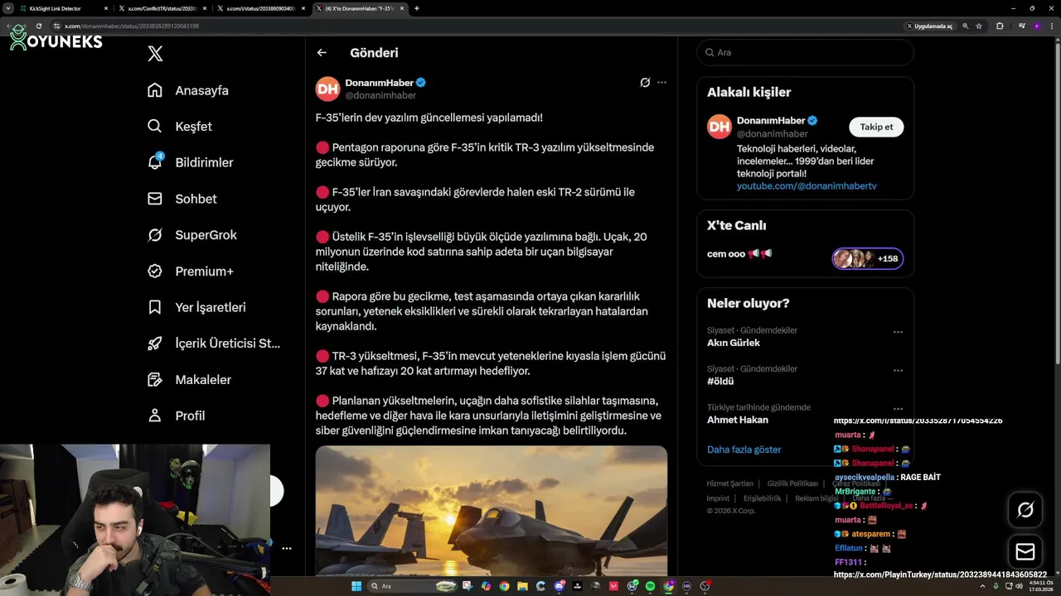Close the KickSight Link Detector tab
Viewport: 1061px width, 596px height.
tap(106, 8)
